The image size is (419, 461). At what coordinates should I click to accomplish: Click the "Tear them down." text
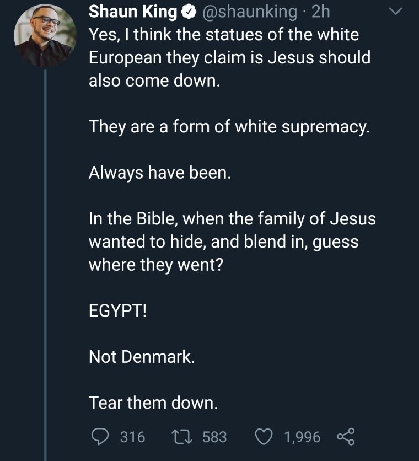pos(153,403)
